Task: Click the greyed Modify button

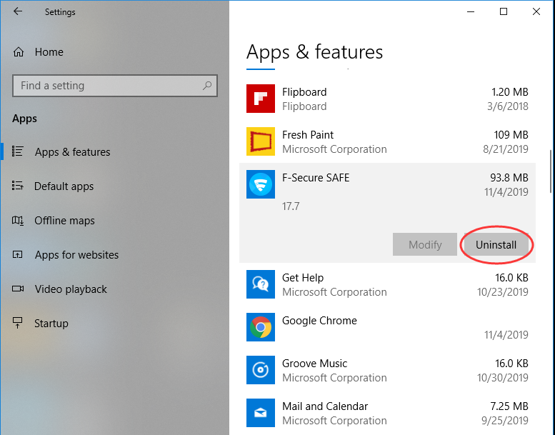Action: [x=425, y=244]
